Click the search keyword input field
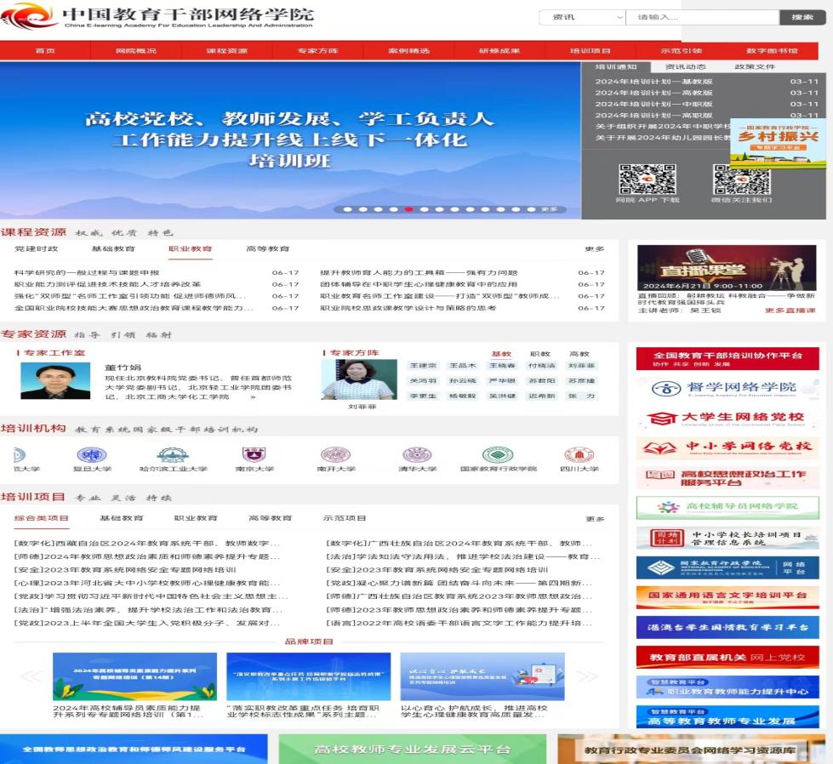This screenshot has height=764, width=833. (x=702, y=17)
